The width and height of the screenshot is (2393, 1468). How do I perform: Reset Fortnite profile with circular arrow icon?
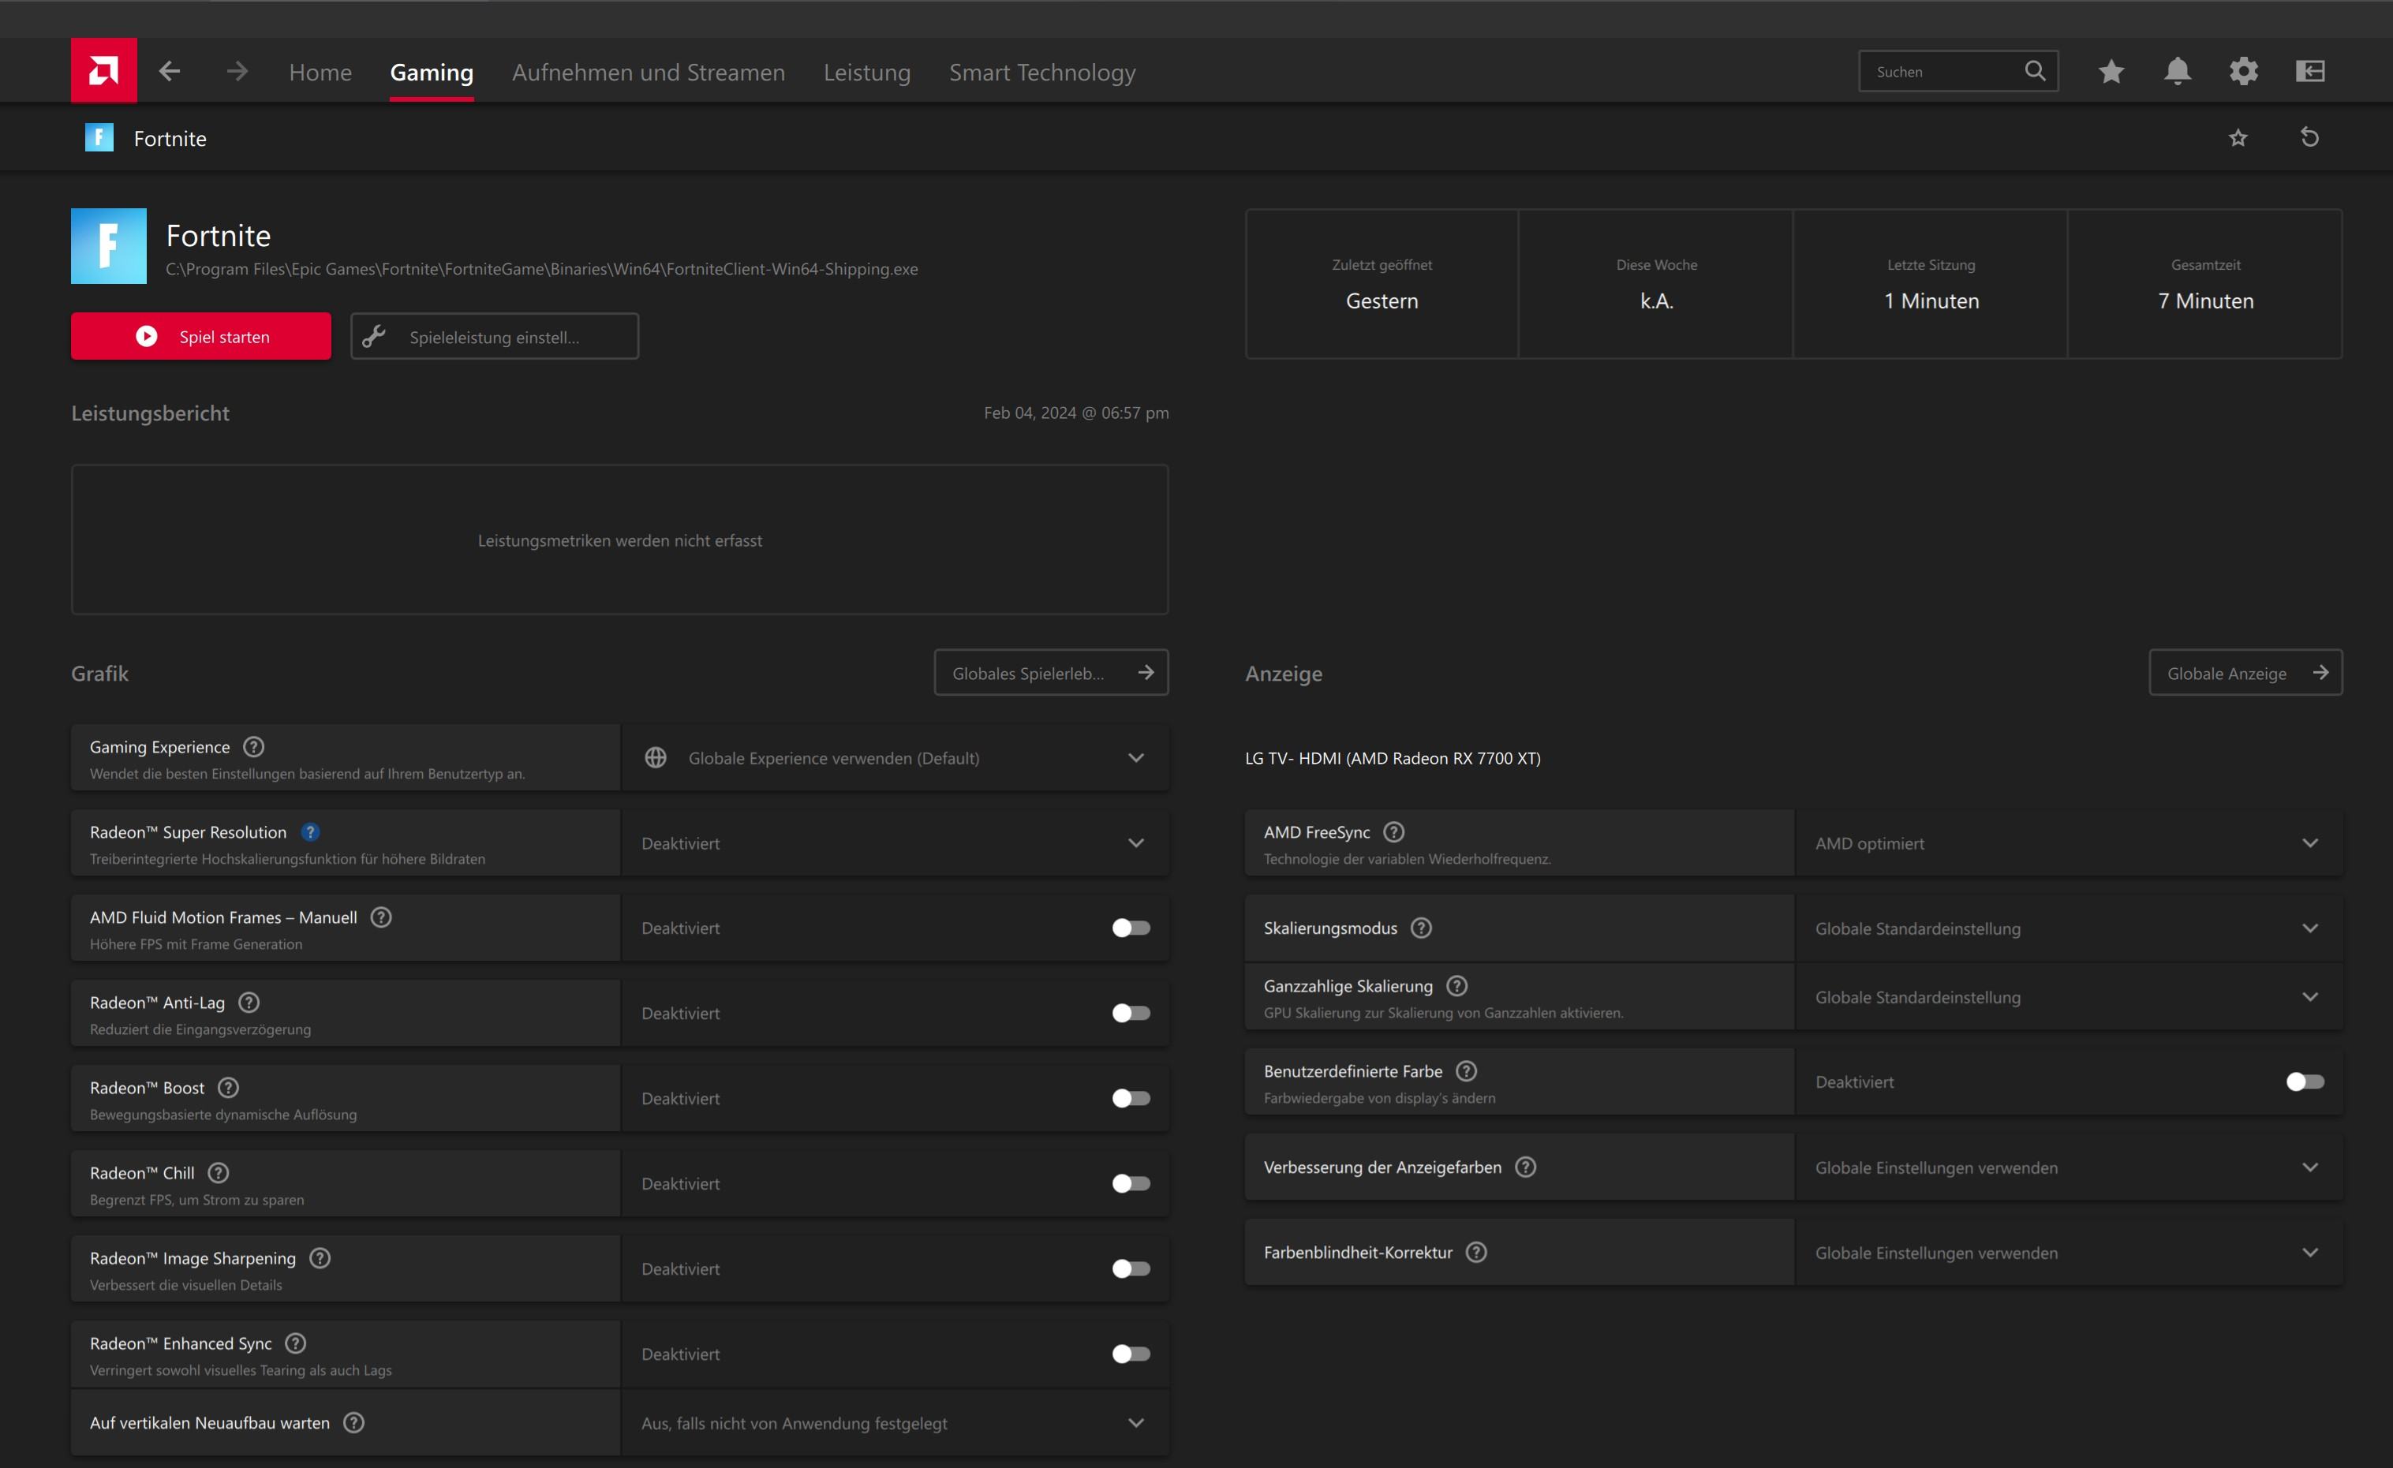click(x=2310, y=138)
